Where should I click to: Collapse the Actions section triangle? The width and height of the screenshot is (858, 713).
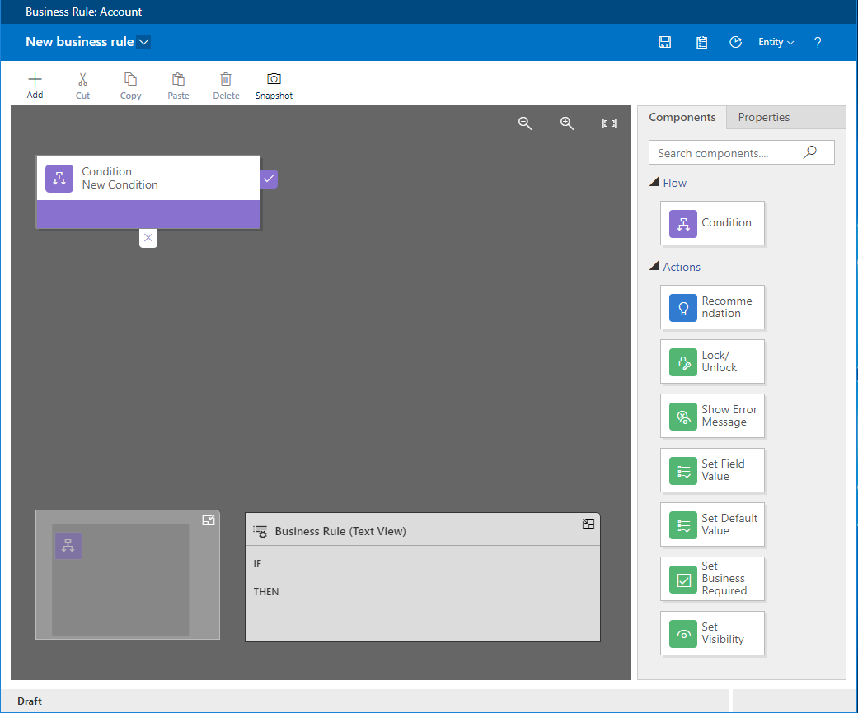coord(654,267)
